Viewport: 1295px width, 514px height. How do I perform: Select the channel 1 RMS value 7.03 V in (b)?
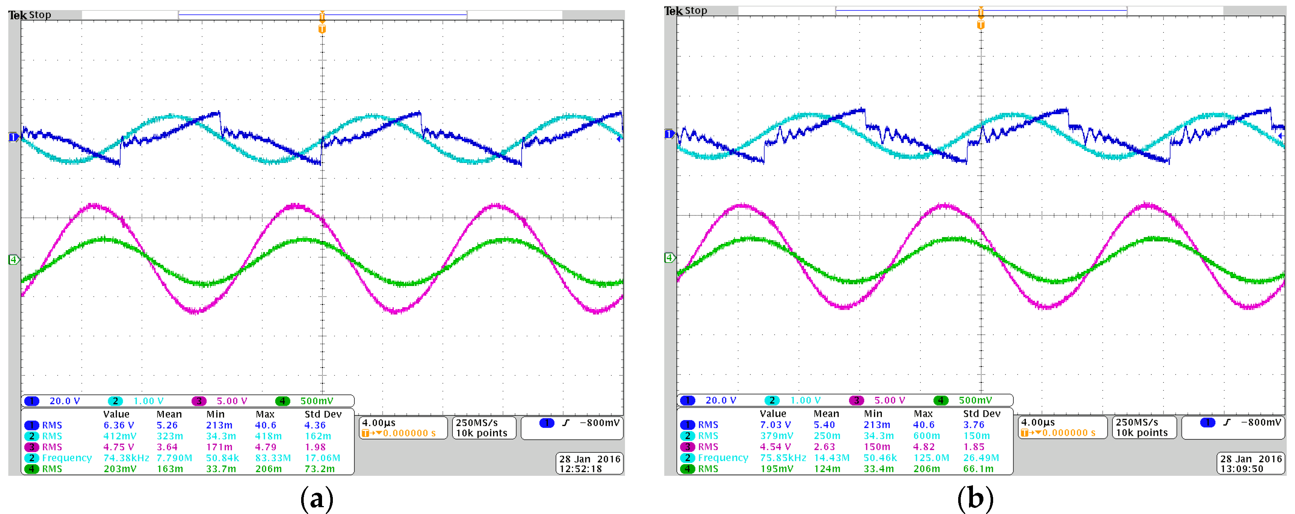(775, 425)
